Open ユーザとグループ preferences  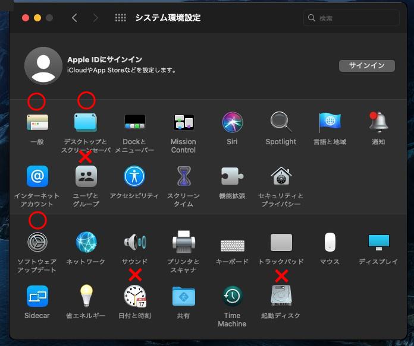coord(86,176)
